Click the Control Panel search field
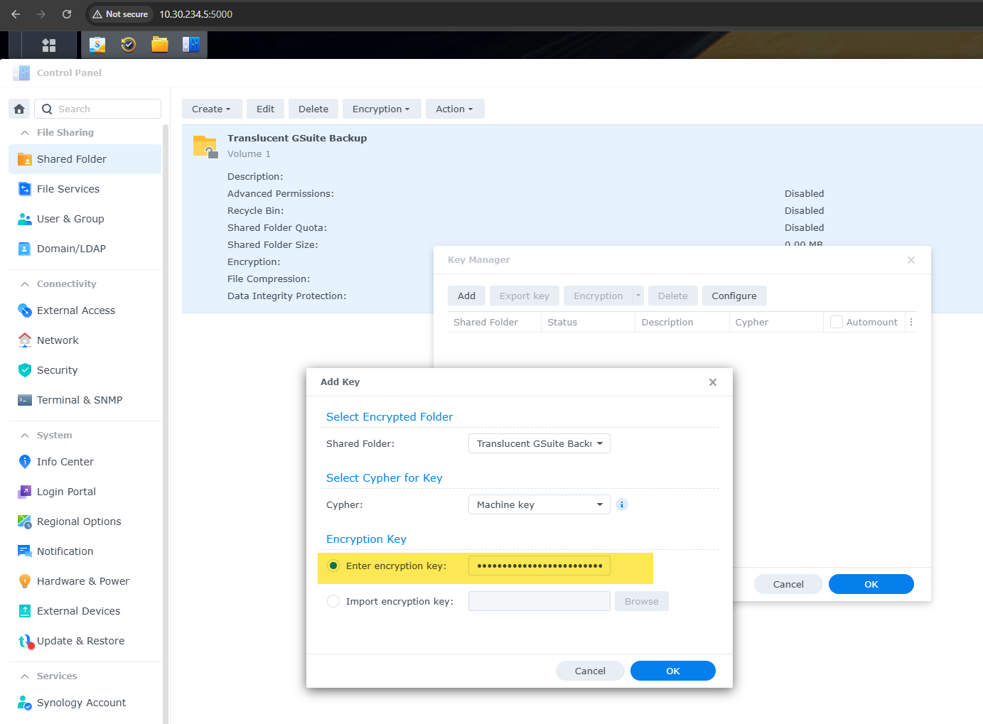The image size is (983, 724). tap(98, 109)
